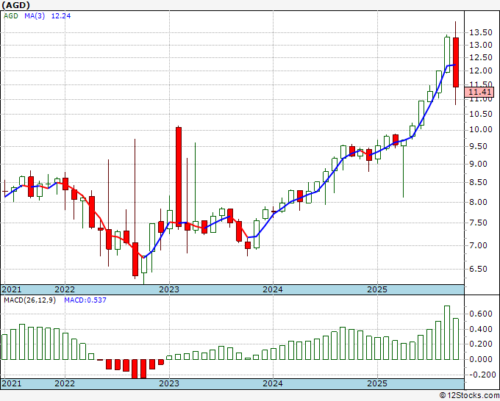Click the 6.50 price axis label
Screen dimensions: 500x401
point(478,269)
